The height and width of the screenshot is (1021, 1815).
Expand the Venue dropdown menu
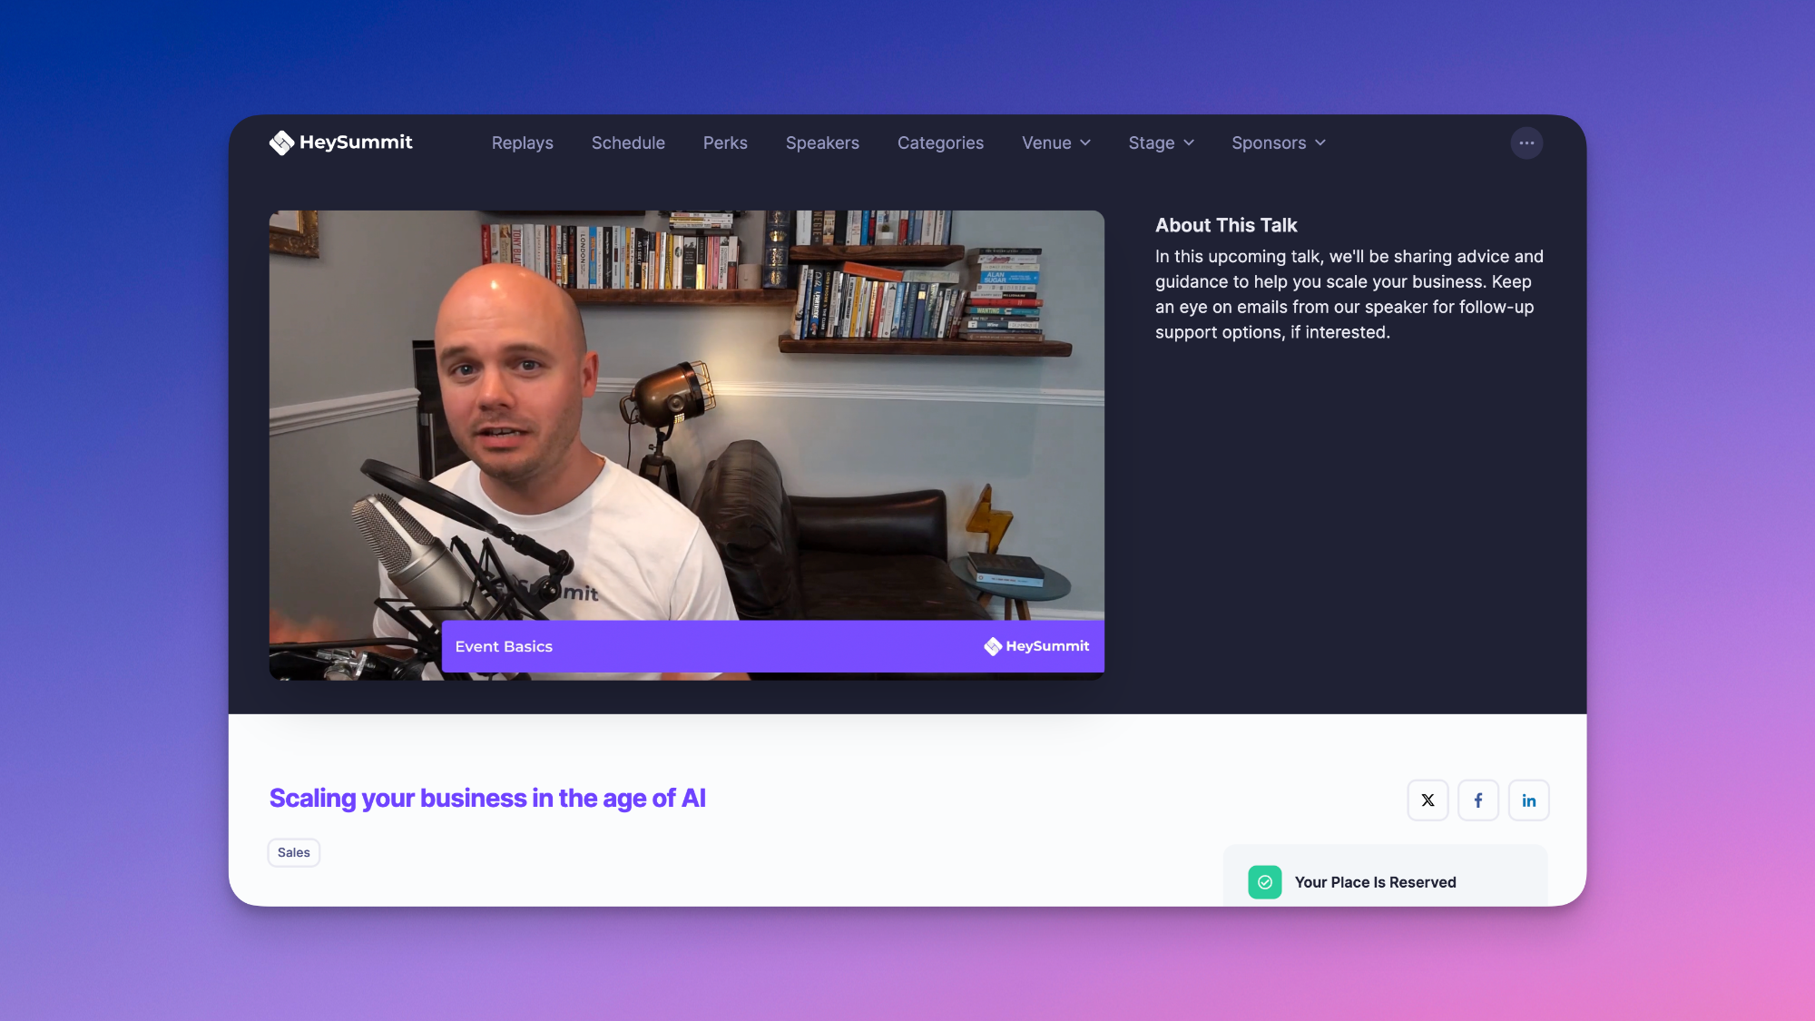click(x=1055, y=142)
